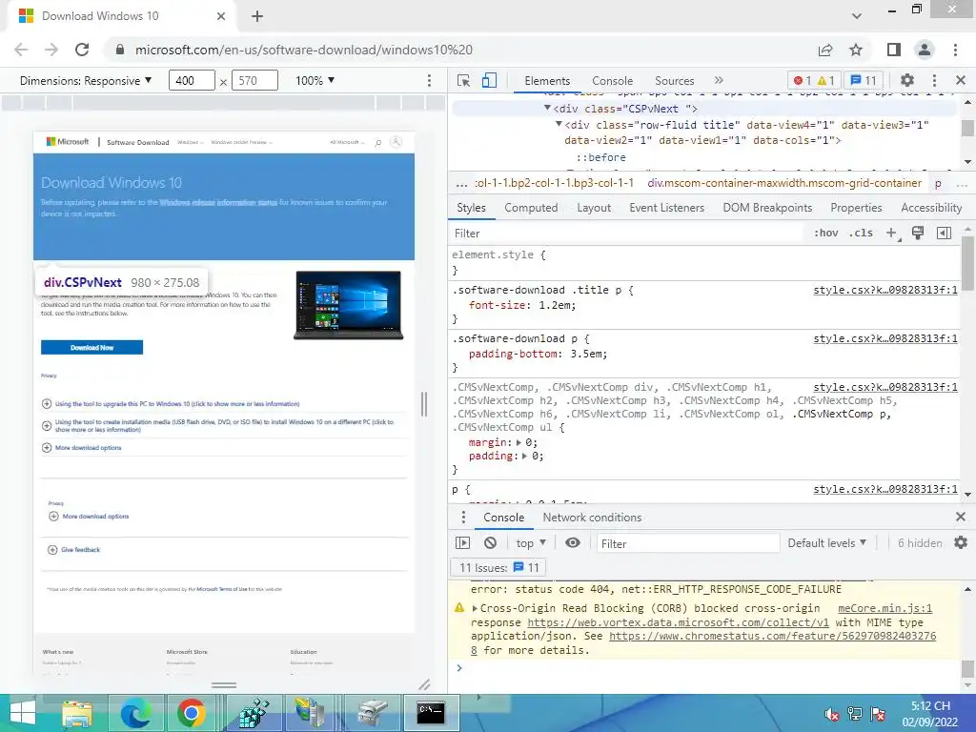Click the blue 11 issues badge
Screen dimensions: 976x732
(x=864, y=81)
